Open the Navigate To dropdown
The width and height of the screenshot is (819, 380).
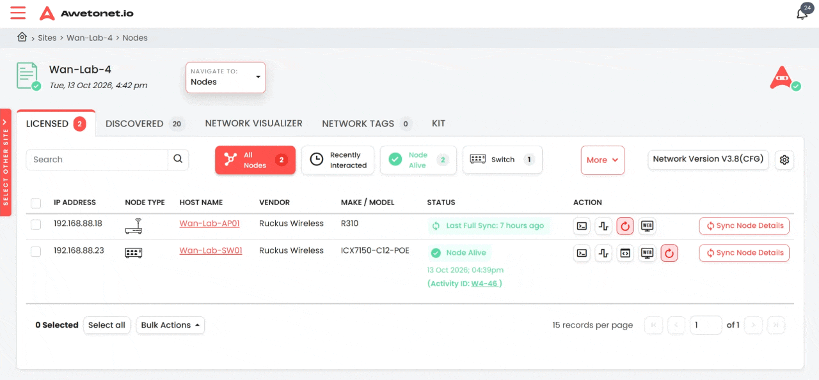point(225,77)
